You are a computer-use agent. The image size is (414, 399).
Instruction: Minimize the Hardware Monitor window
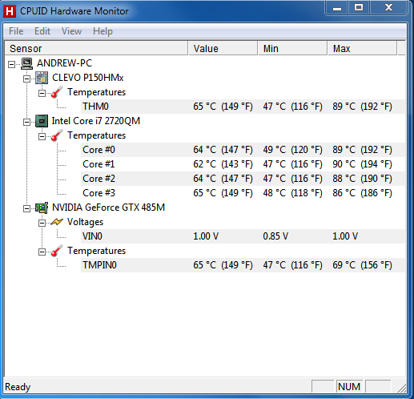click(337, 8)
